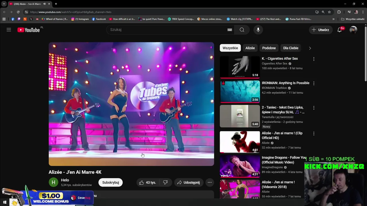Open Puma Fast-RB Nitro bookmark

(298, 19)
